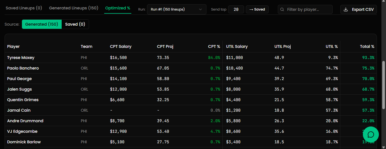This screenshot has width=386, height=149.
Task: Toggle source to Saved (0)
Action: (x=75, y=24)
